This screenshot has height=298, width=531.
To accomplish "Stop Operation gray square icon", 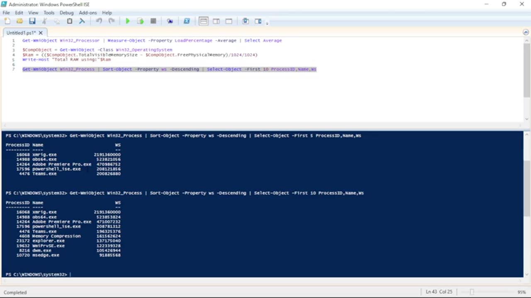I will tap(153, 21).
